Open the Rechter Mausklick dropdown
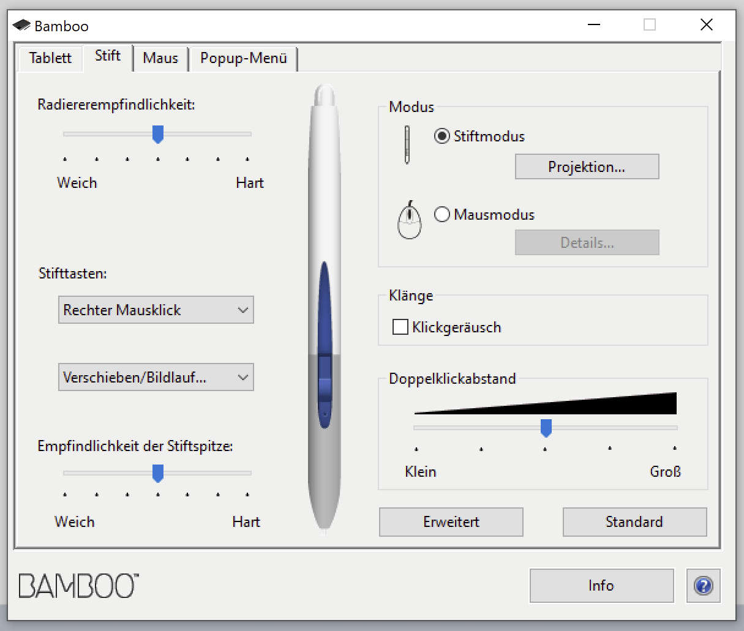The width and height of the screenshot is (744, 631). tap(156, 310)
